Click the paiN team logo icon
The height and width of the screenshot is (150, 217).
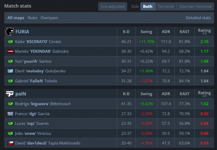point(10,94)
